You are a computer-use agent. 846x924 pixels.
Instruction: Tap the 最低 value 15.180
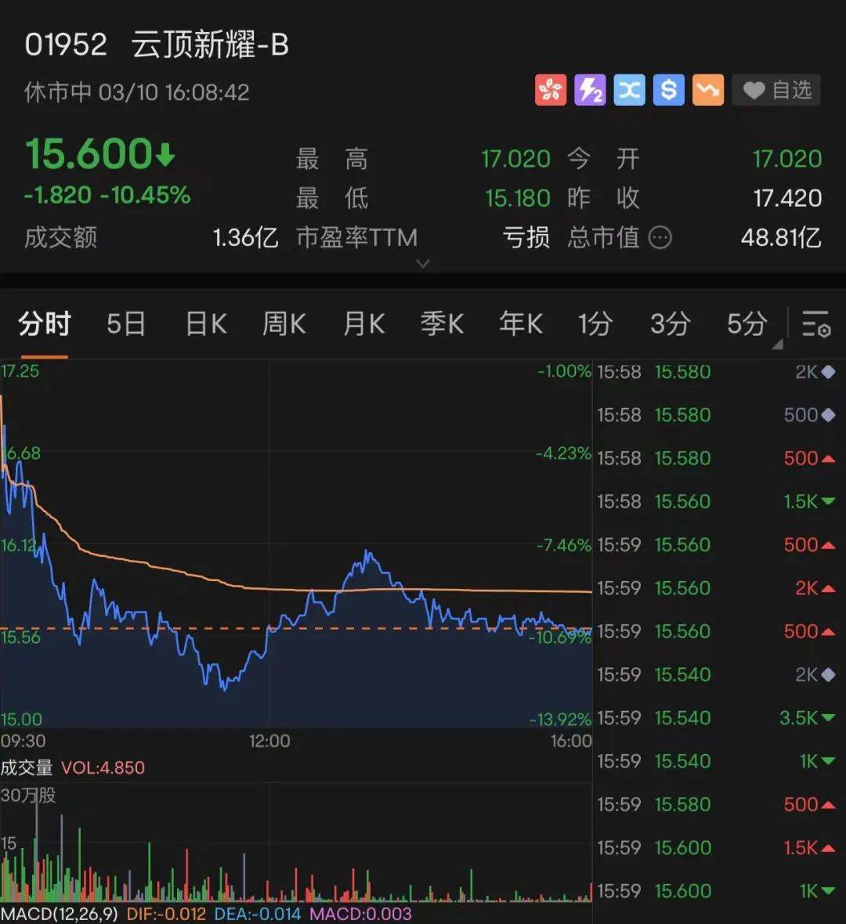pos(518,199)
